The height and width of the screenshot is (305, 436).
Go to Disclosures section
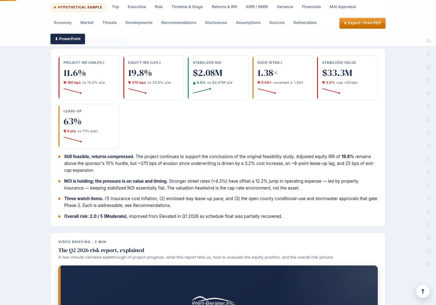pos(216,23)
